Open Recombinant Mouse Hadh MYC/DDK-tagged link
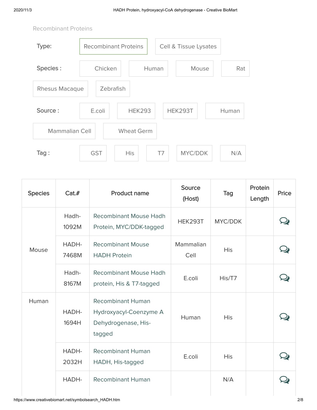 coord(129,222)
